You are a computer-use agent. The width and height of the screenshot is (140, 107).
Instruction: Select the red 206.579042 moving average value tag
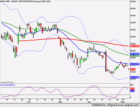[135, 46]
